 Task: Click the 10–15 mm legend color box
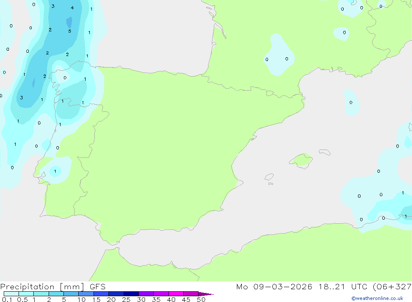point(86,294)
